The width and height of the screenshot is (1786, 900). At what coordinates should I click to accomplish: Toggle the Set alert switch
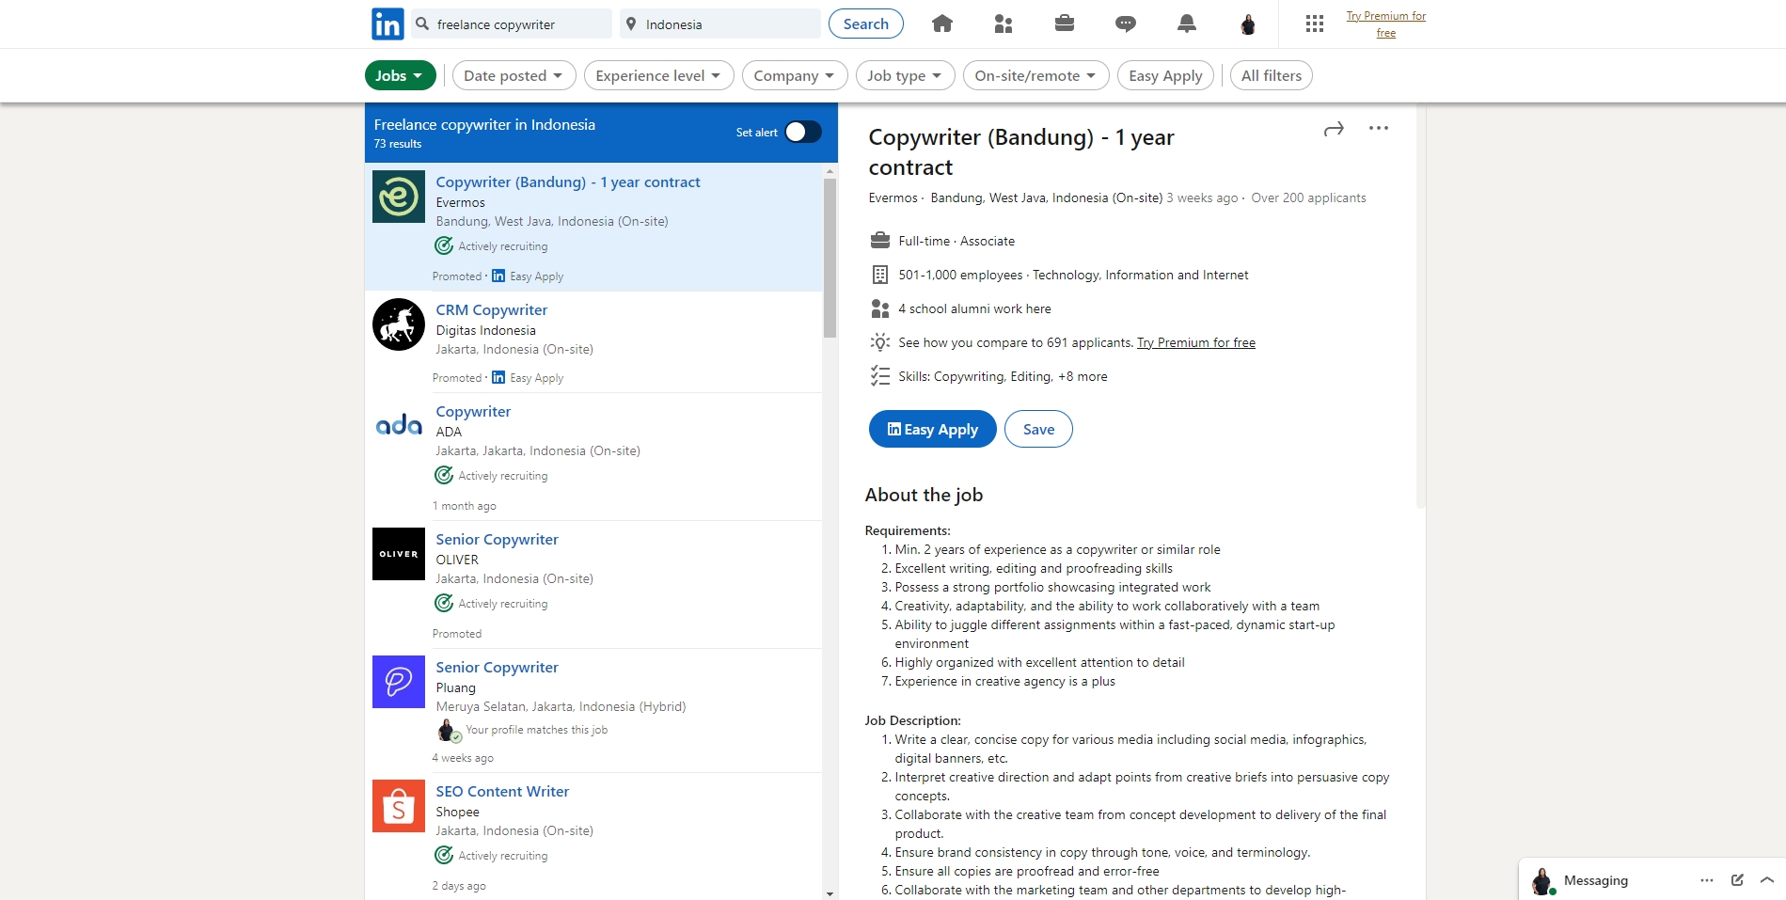(x=803, y=132)
